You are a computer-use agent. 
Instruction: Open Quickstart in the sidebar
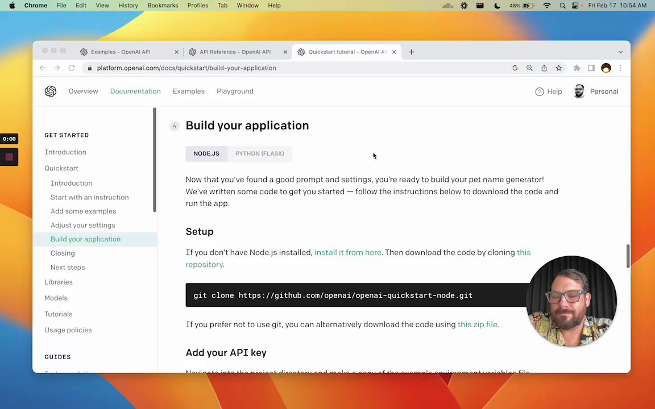pyautogui.click(x=61, y=168)
